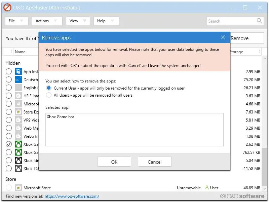Image resolution: width=269 pixels, height=202 pixels.
Task: Click the User person icon for Microsoft Store
Action: click(207, 188)
